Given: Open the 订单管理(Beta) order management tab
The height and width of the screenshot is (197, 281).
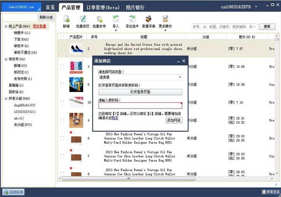Looking at the screenshot, I should [x=103, y=7].
